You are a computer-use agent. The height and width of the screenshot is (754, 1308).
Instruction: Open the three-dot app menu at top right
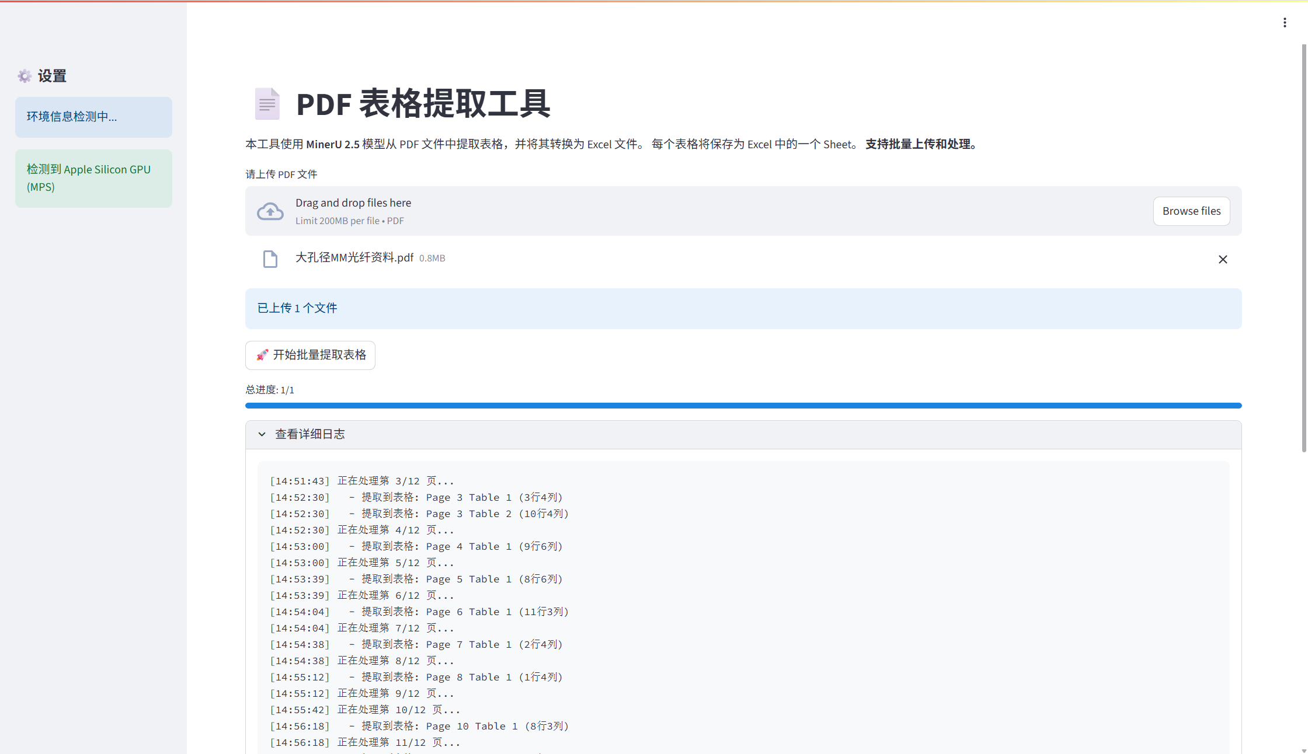point(1284,22)
